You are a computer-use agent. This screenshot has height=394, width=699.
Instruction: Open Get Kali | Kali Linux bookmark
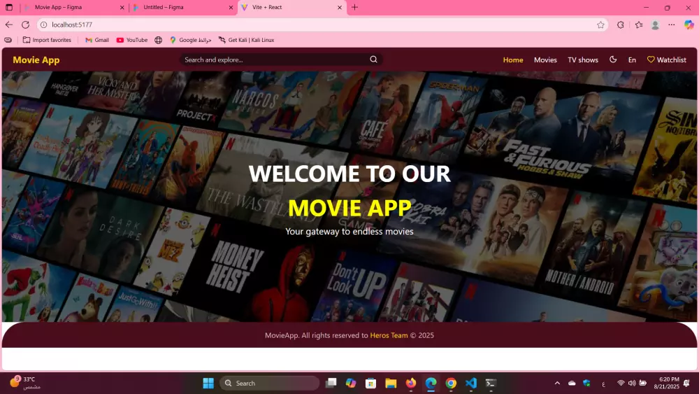[246, 40]
